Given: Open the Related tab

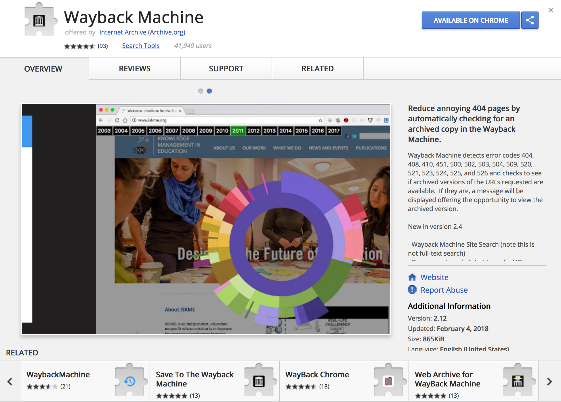Looking at the screenshot, I should [x=318, y=69].
